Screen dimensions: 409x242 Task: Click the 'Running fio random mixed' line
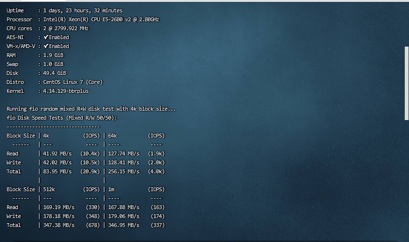(x=91, y=109)
